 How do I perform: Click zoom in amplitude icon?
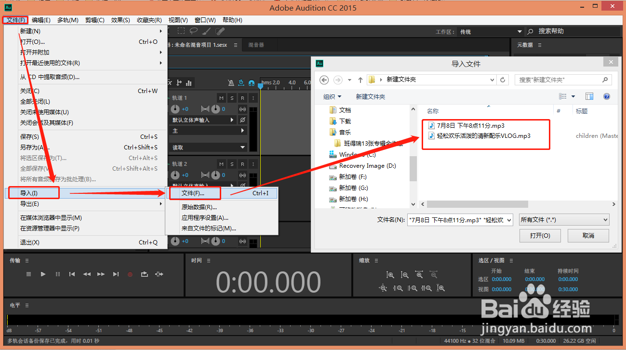click(x=390, y=275)
